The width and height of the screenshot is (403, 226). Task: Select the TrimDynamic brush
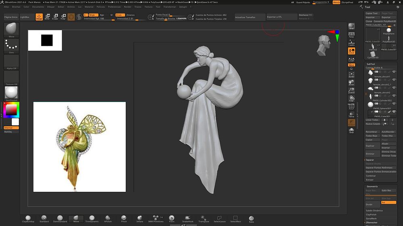point(92,219)
